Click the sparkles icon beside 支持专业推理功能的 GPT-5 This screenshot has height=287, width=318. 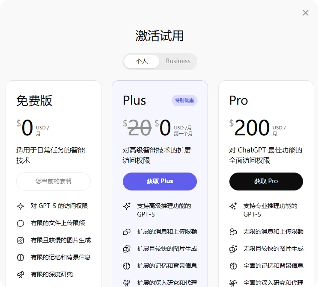tap(233, 206)
